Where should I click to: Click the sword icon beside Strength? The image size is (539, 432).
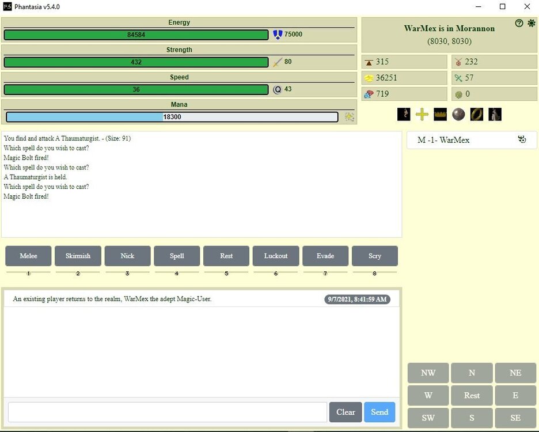278,62
